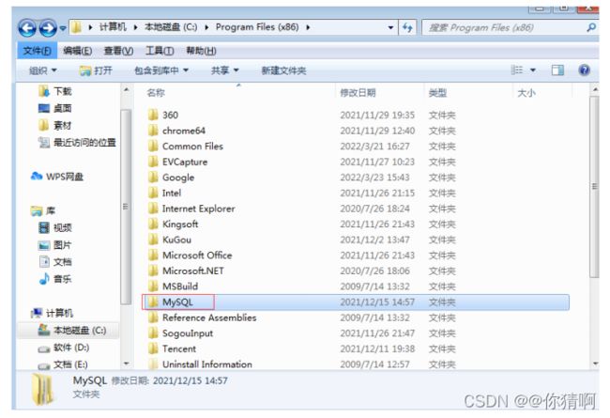This screenshot has height=418, width=610.
Task: Select the chrome64 folder icon
Action: (x=153, y=131)
